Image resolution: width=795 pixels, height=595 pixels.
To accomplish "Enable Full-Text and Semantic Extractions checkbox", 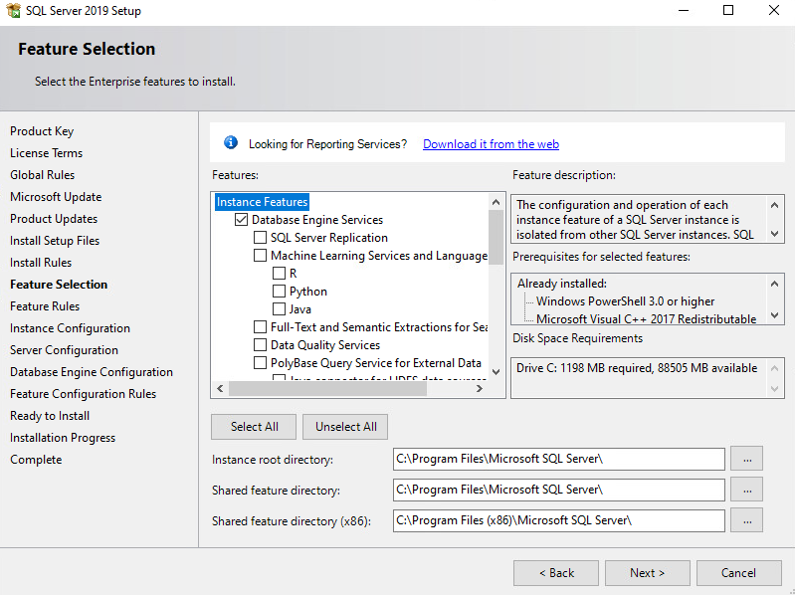I will click(260, 327).
